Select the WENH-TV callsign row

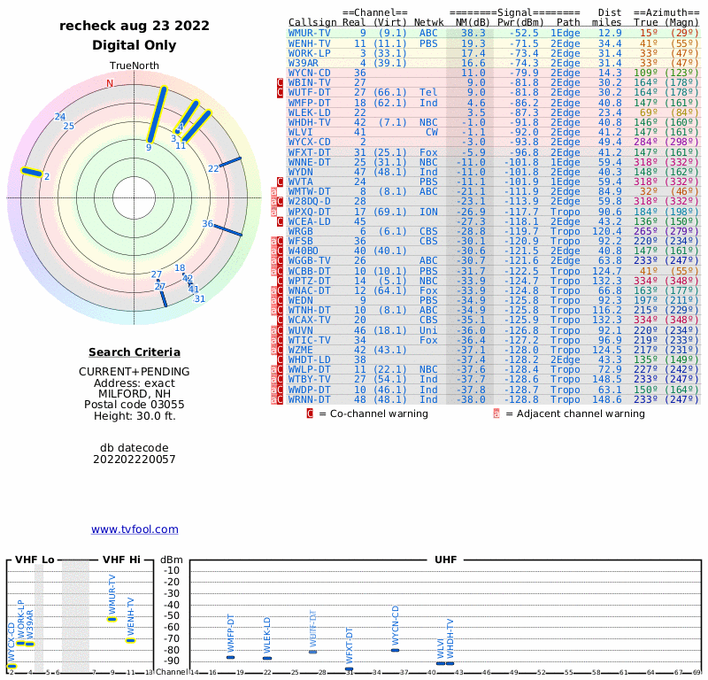(x=310, y=42)
